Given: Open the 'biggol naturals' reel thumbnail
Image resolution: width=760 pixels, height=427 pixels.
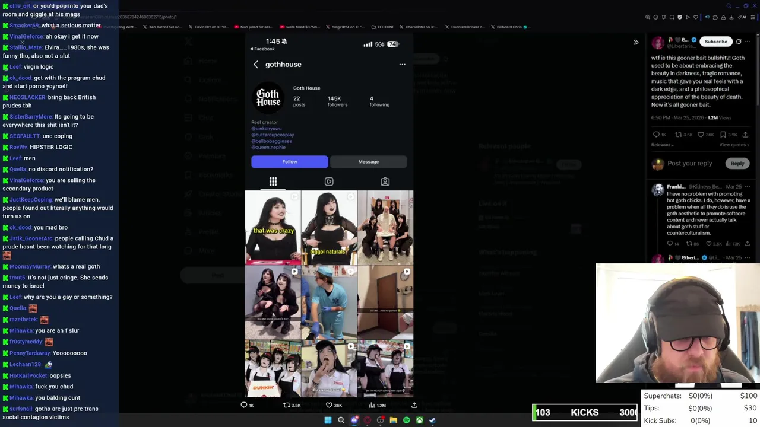Looking at the screenshot, I should [329, 228].
